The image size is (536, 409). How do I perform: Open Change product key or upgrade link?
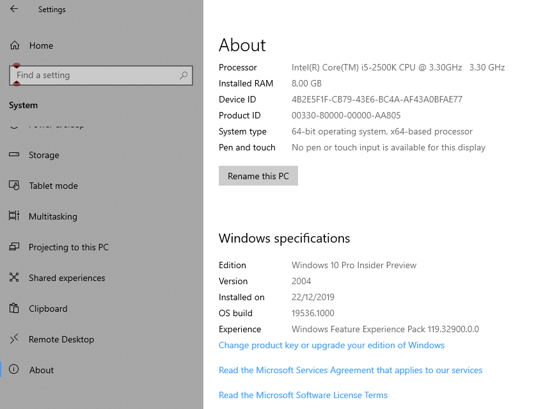tap(331, 346)
